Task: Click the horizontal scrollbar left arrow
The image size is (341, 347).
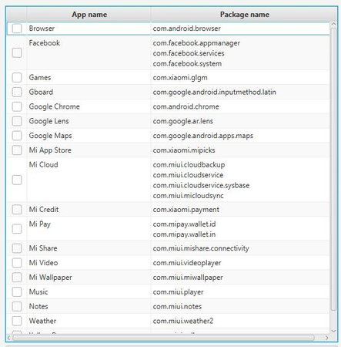Action: [9, 338]
